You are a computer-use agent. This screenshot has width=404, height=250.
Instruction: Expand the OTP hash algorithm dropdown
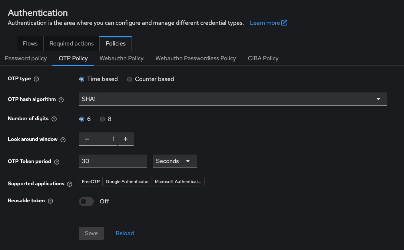pyautogui.click(x=233, y=99)
